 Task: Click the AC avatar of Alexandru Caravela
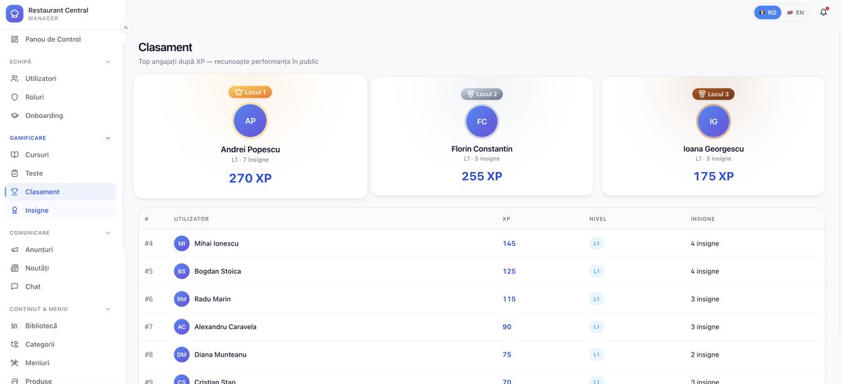pyautogui.click(x=182, y=326)
